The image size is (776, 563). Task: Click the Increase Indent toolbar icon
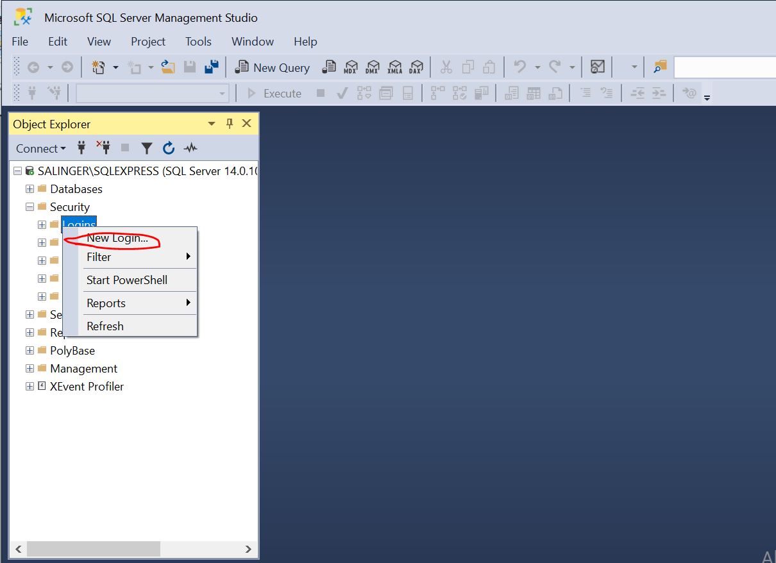[659, 93]
